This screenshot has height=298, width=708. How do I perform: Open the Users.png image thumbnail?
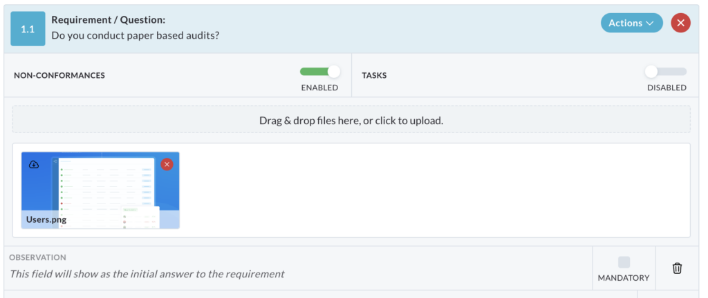pyautogui.click(x=100, y=190)
